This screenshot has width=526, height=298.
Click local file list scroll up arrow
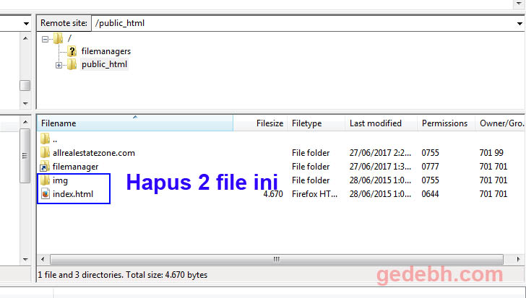tap(25, 122)
